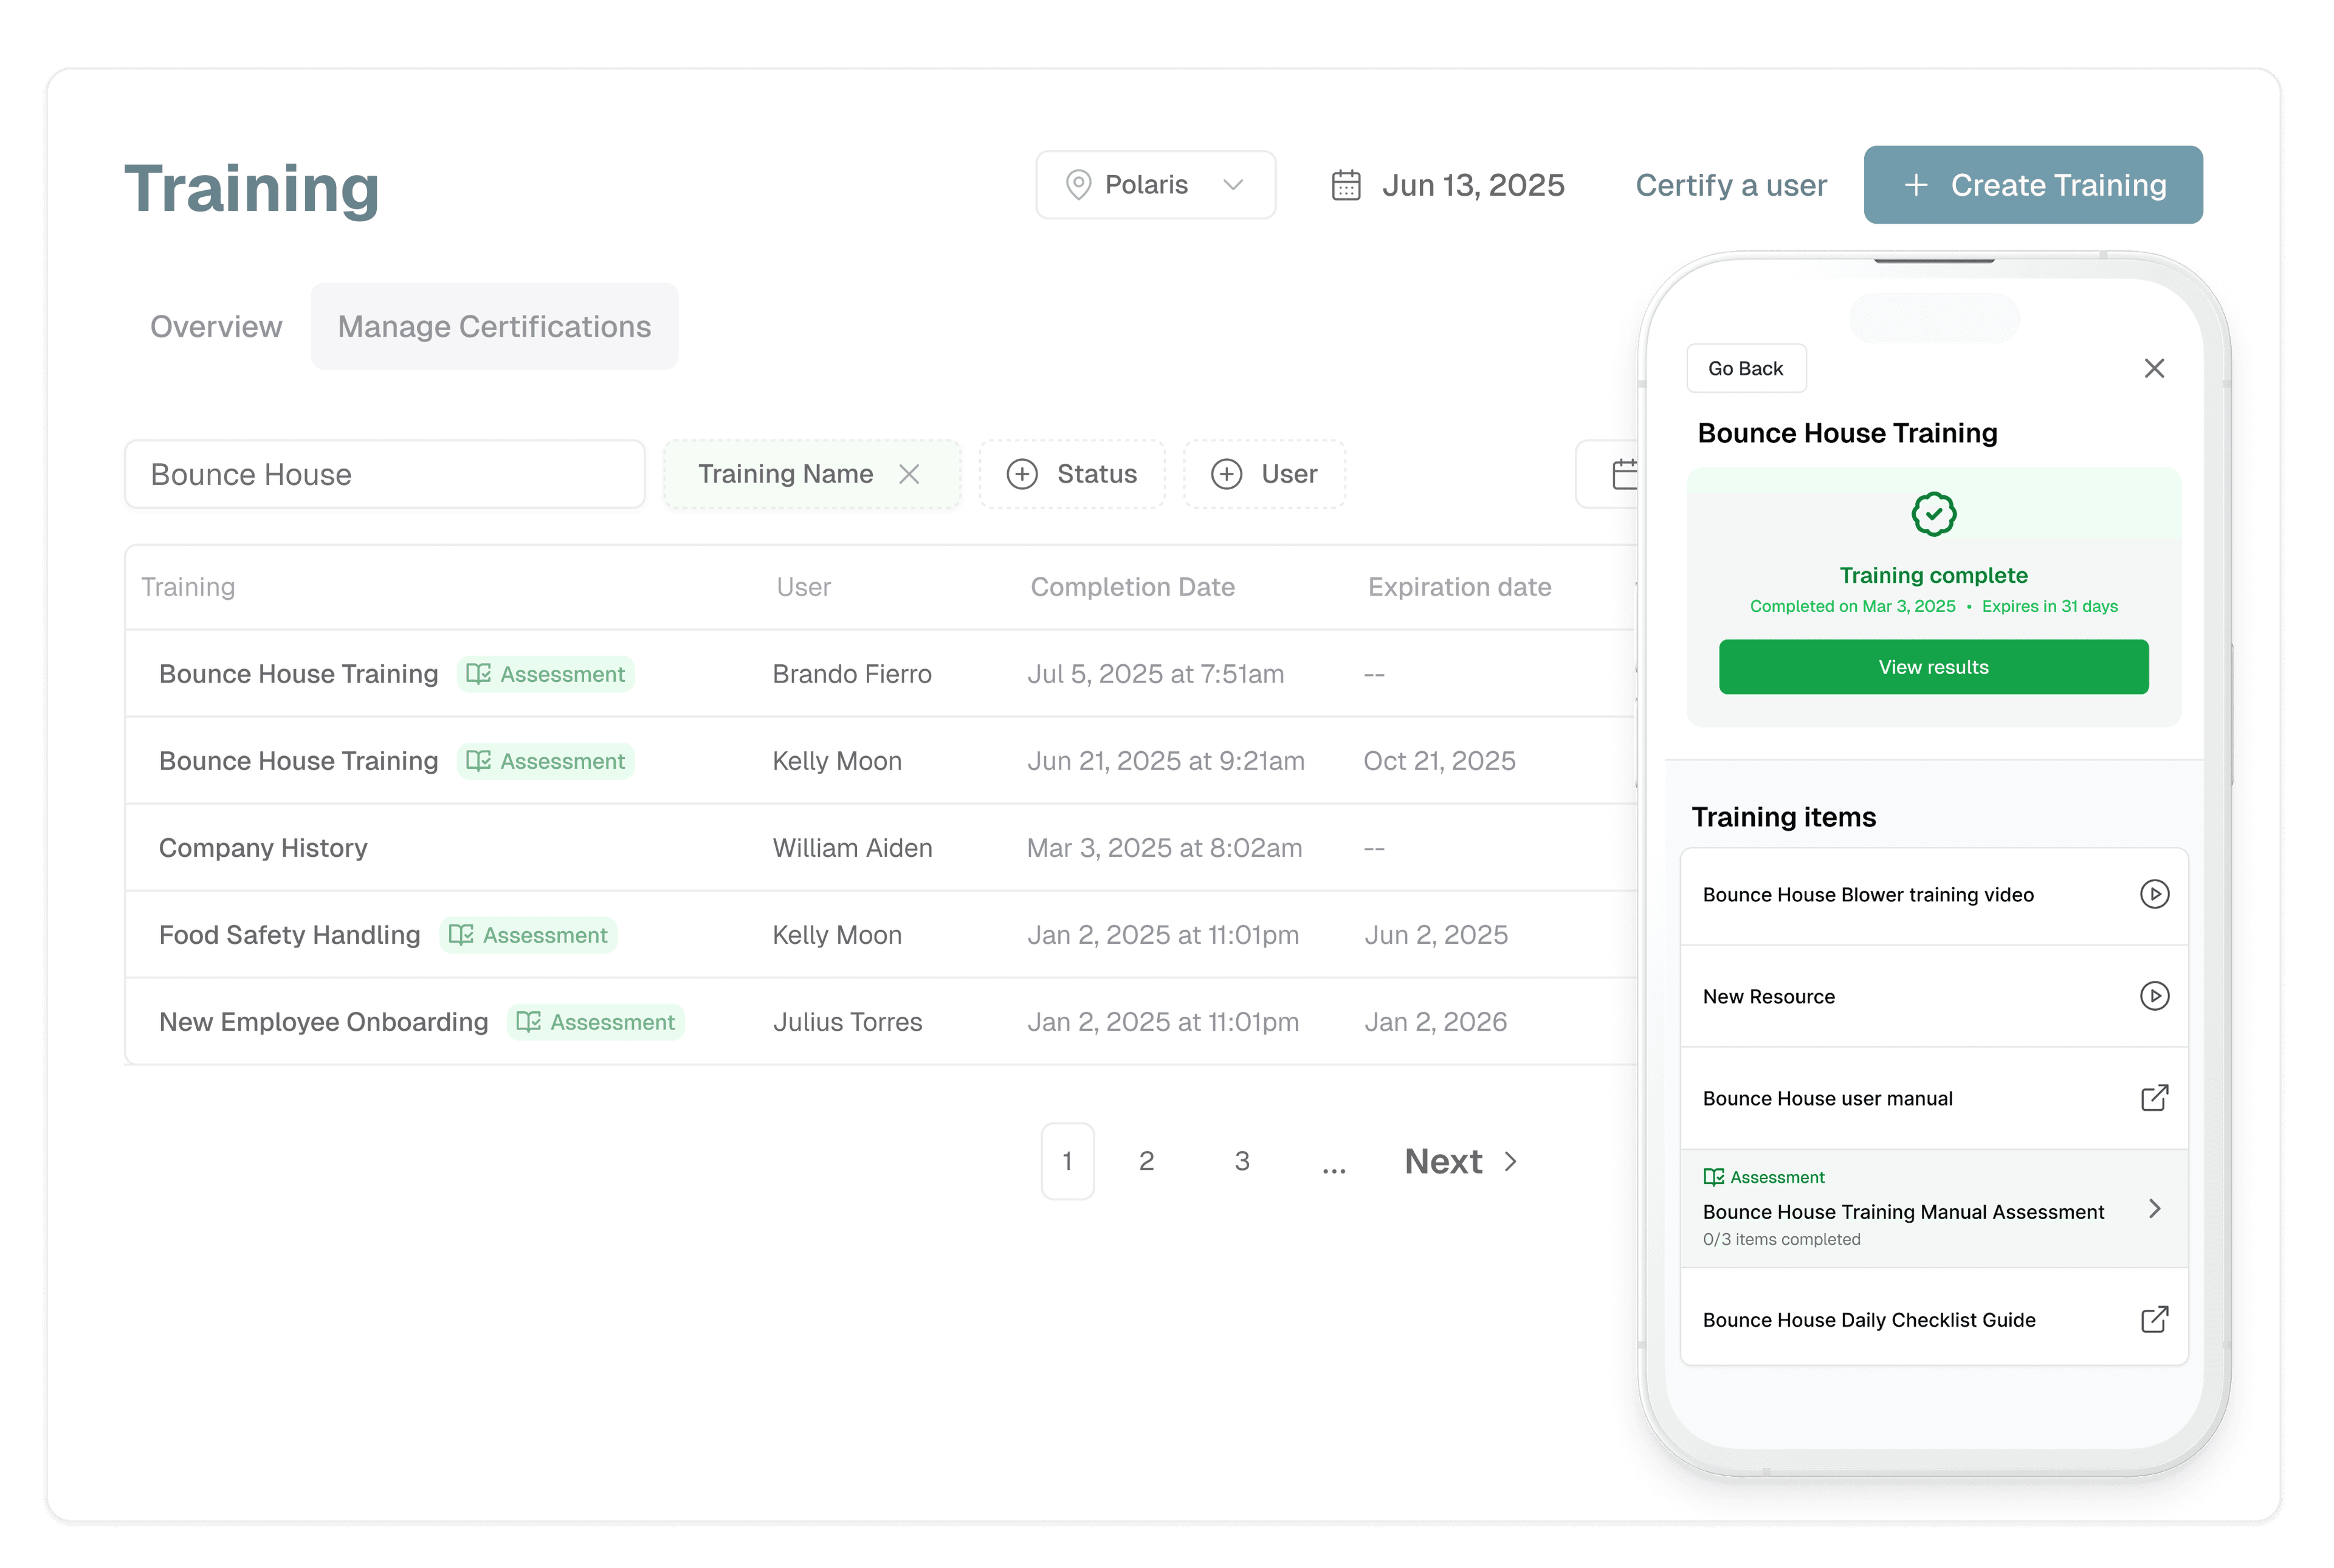This screenshot has width=2334, height=1568.
Task: Click the calendar icon beside Jun 13, 2025
Action: click(1346, 186)
